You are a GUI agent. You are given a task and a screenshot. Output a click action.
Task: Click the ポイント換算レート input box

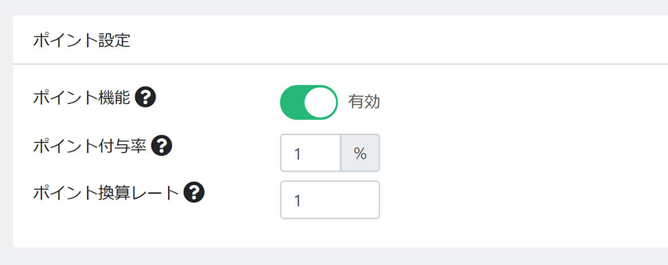329,200
